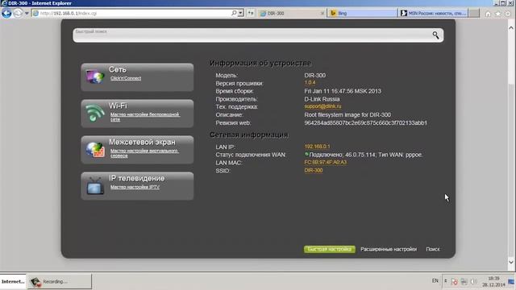The height and width of the screenshot is (290, 516).
Task: Click the DIR-300 model value text
Action: 315,75
